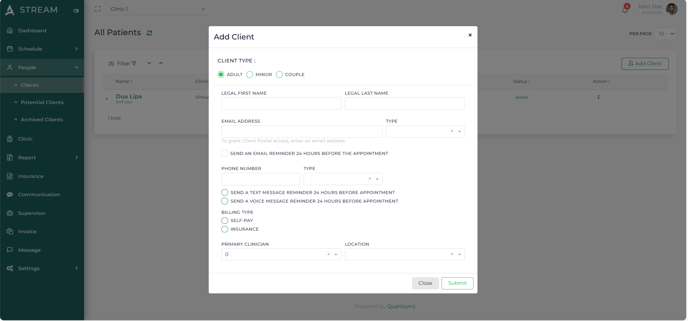The image size is (688, 321).
Task: Click the refresh icon beside All Patients
Action: pos(149,33)
